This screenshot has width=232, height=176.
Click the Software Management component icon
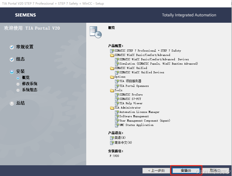click(117, 116)
